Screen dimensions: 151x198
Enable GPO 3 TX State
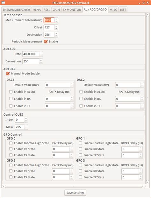[x=80, y=177]
